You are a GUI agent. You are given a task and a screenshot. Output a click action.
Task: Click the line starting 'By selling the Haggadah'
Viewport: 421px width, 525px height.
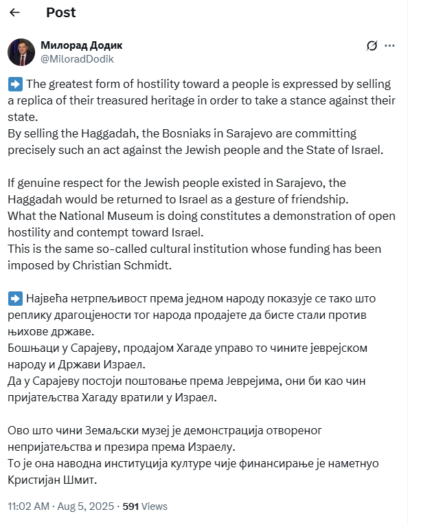(x=182, y=133)
